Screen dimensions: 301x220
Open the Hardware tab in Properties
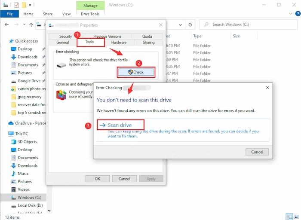pyautogui.click(x=119, y=42)
